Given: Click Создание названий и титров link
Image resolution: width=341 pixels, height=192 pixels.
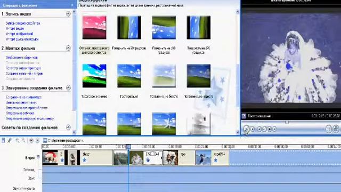Looking at the screenshot, I should (x=24, y=74).
